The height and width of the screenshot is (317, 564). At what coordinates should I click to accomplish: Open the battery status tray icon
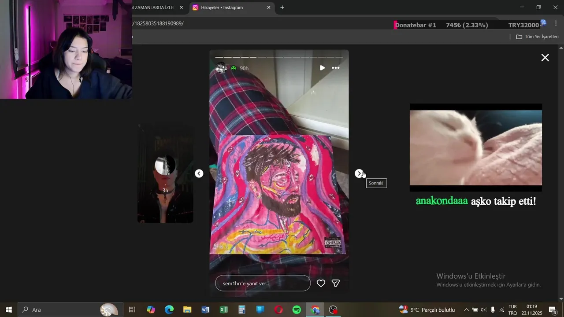point(475,310)
